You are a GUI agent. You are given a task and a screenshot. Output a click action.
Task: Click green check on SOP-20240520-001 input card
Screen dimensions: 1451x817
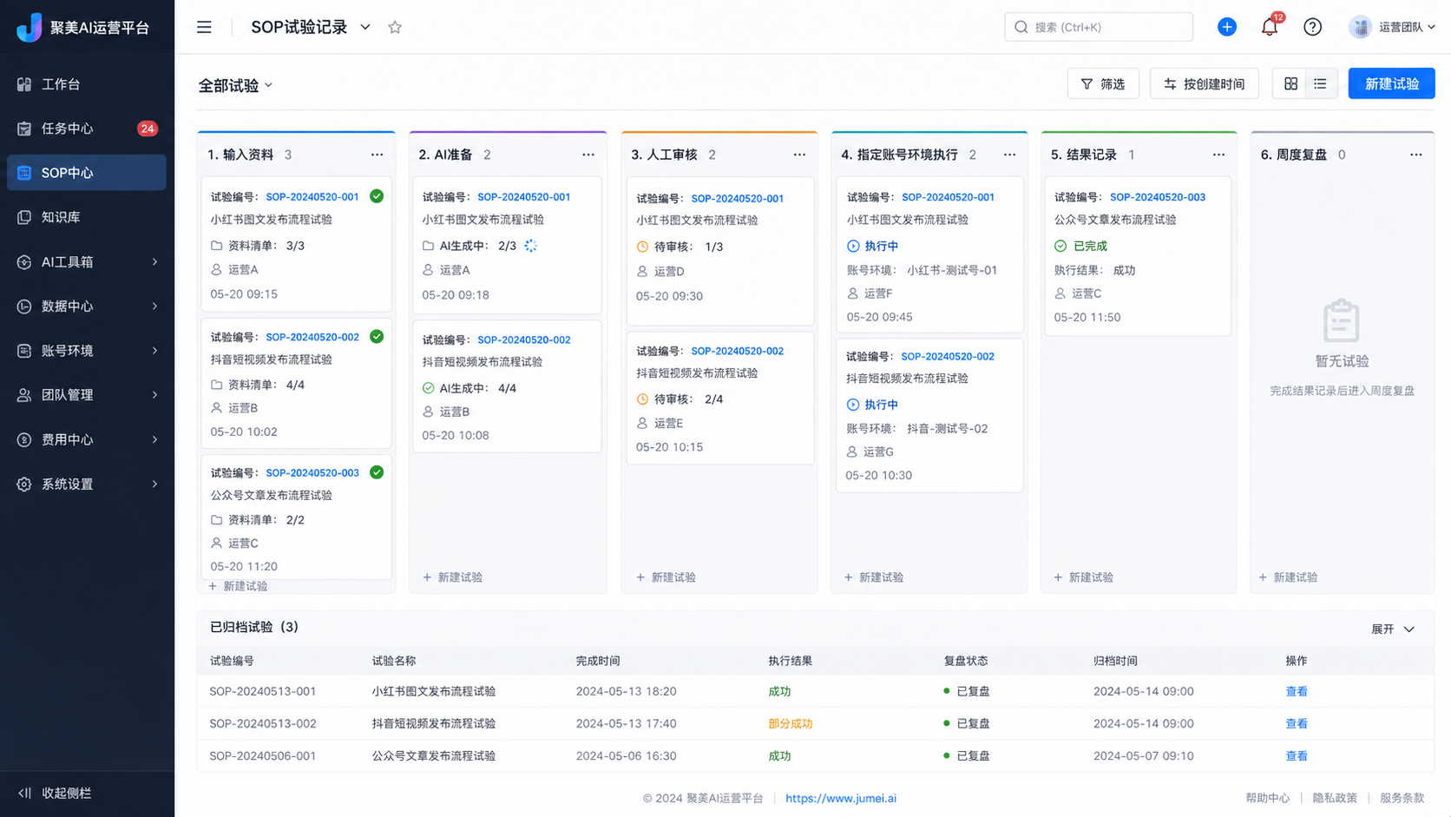tap(377, 196)
